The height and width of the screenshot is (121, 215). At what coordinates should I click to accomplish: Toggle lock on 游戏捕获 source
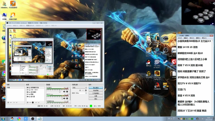[x=30, y=92]
